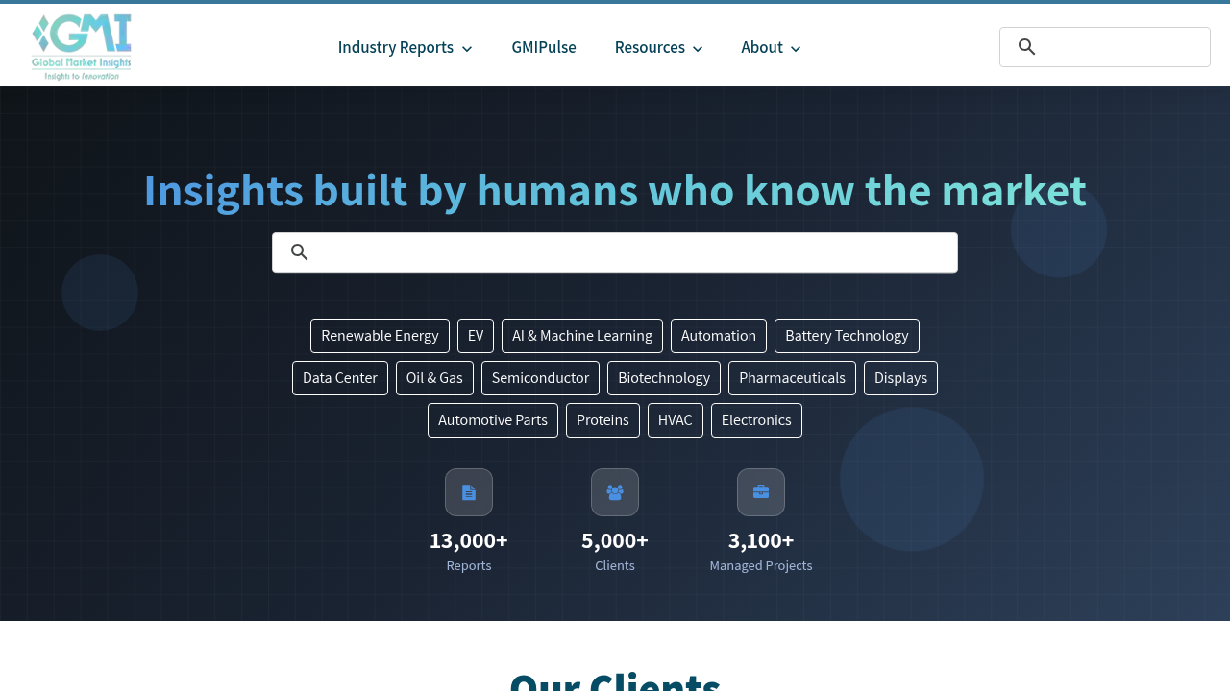Click the header search magnifier icon

tap(1027, 47)
